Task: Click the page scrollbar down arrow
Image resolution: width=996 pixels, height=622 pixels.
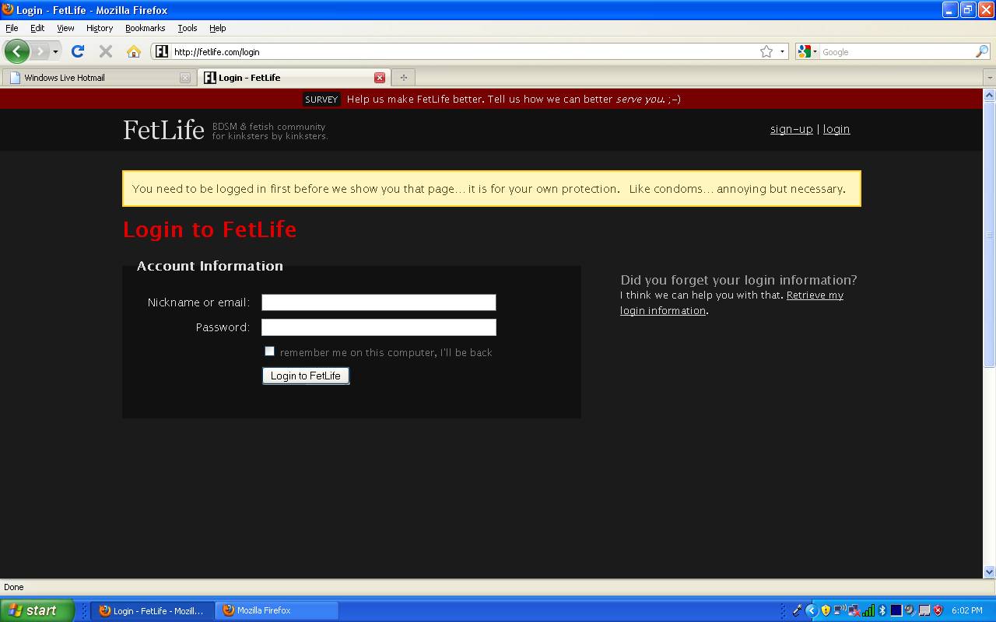Action: [990, 571]
